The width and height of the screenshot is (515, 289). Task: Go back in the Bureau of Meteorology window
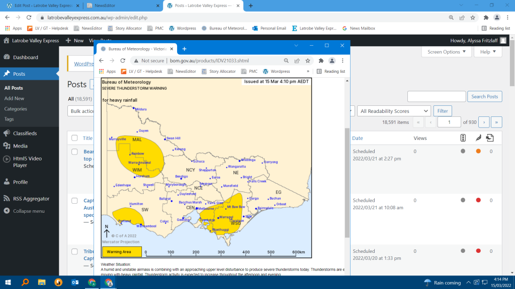101,61
